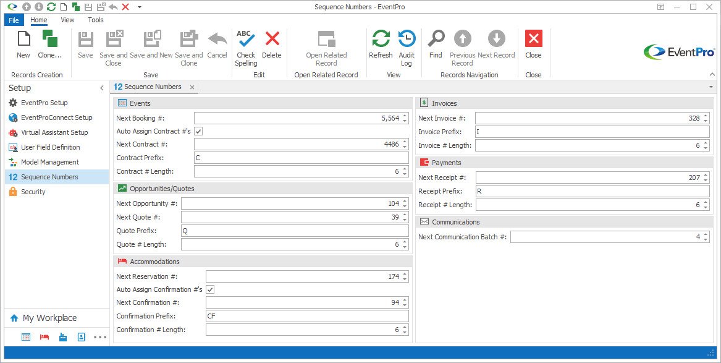This screenshot has height=363, width=721.
Task: Click the Confirmation Prefix input field
Action: click(307, 316)
